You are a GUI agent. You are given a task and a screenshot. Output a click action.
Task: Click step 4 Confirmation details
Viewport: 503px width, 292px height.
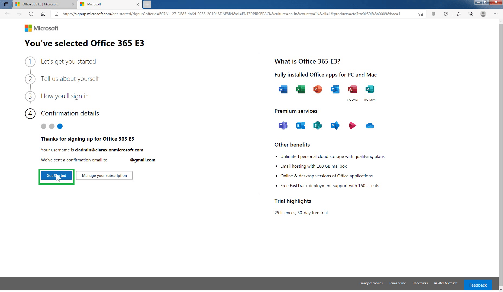pos(62,114)
